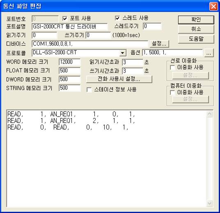Image resolution: width=220 pixels, height=213 pixels.
Task: Click the 포트설명 text field
Action: 70,27
